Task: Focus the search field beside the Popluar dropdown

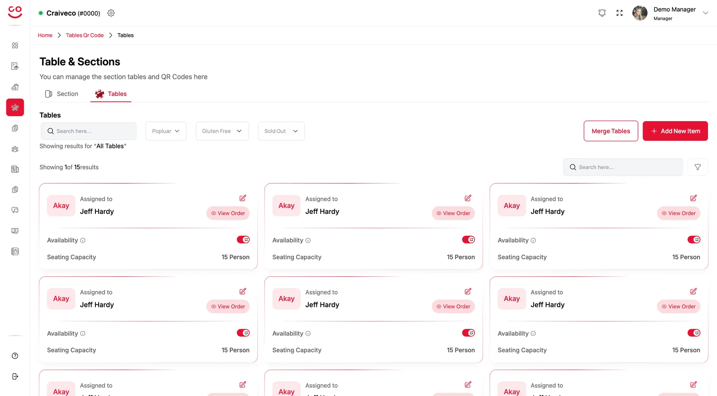Action: pyautogui.click(x=89, y=131)
